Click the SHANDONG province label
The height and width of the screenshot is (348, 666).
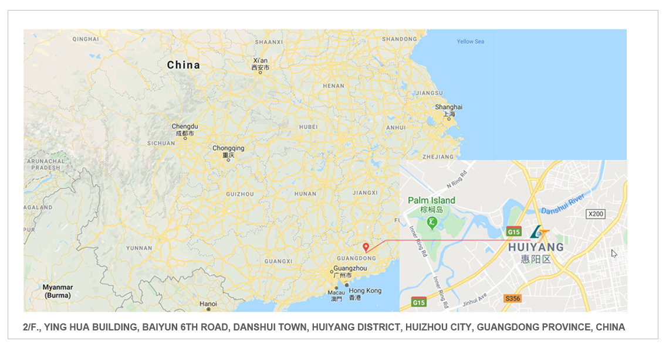coord(399,39)
